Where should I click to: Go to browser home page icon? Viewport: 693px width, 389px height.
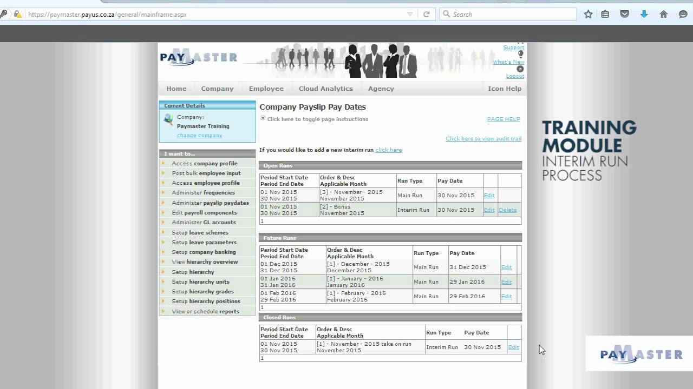tap(663, 15)
